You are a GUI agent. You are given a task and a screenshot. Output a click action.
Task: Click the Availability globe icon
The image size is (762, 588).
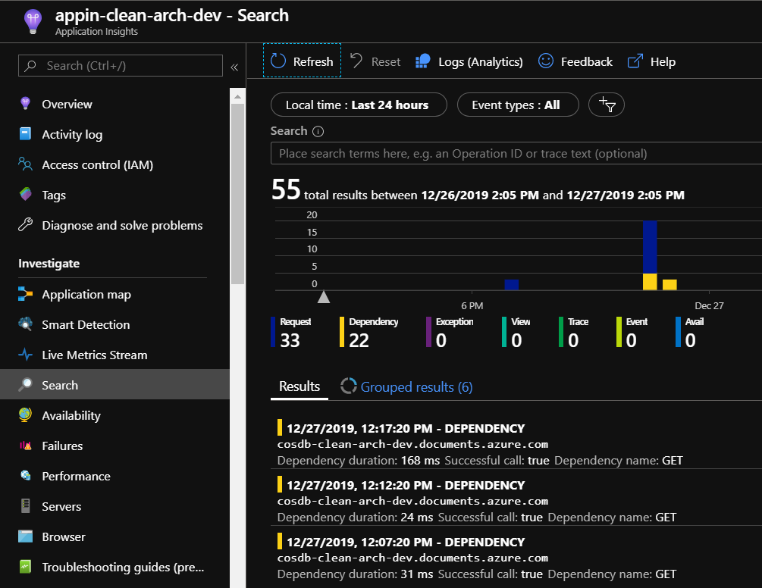(x=25, y=414)
